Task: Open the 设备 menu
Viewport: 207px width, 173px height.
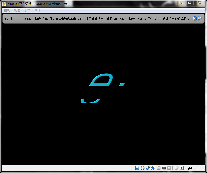Action: click(27, 10)
